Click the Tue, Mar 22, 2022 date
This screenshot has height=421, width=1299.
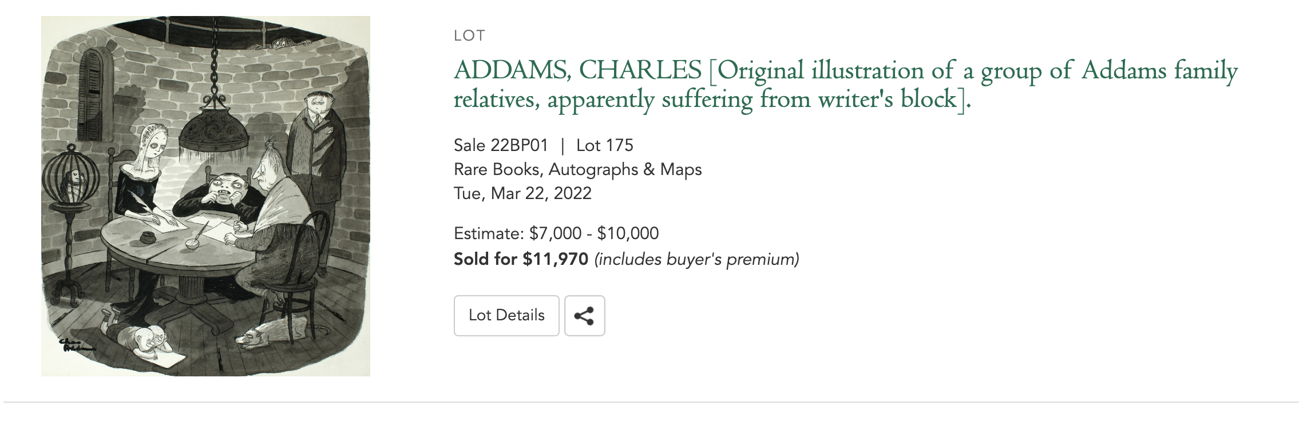(522, 193)
